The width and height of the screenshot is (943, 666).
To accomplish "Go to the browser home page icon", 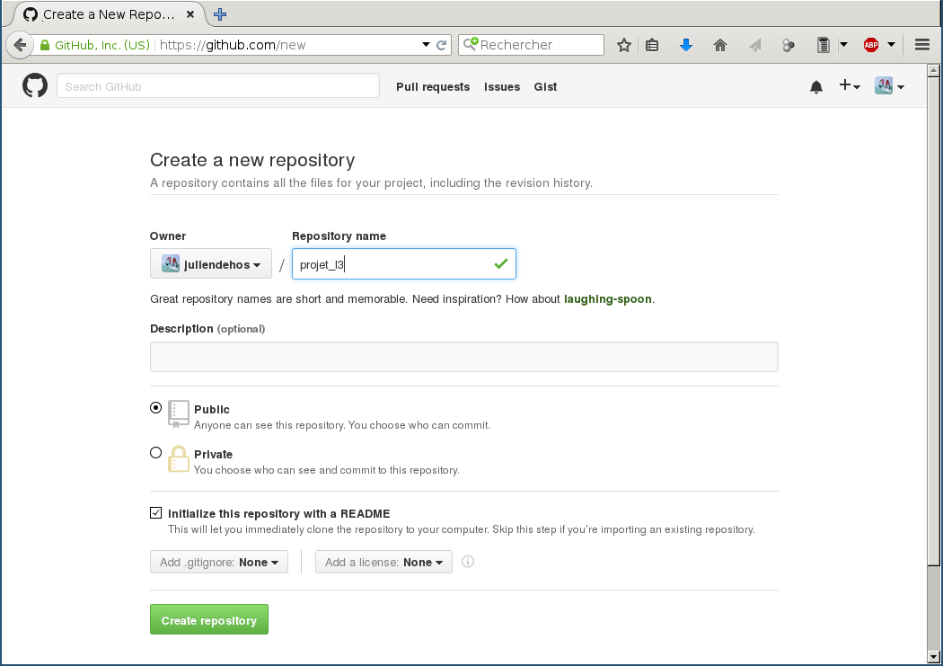I will (x=720, y=45).
